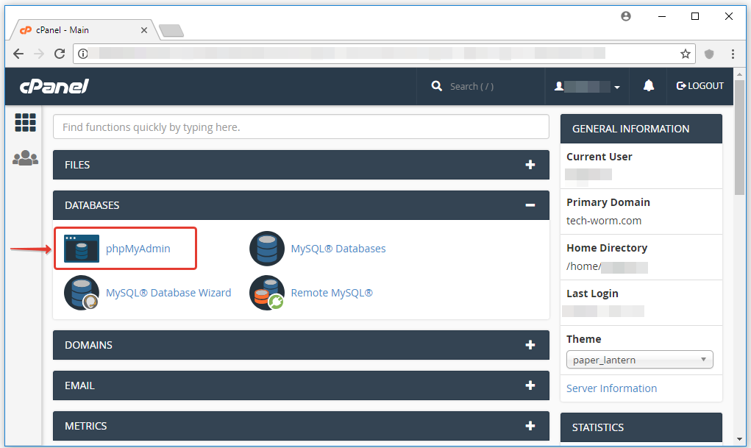This screenshot has height=448, width=751.
Task: Open User Manager icon in sidebar
Action: pos(26,158)
